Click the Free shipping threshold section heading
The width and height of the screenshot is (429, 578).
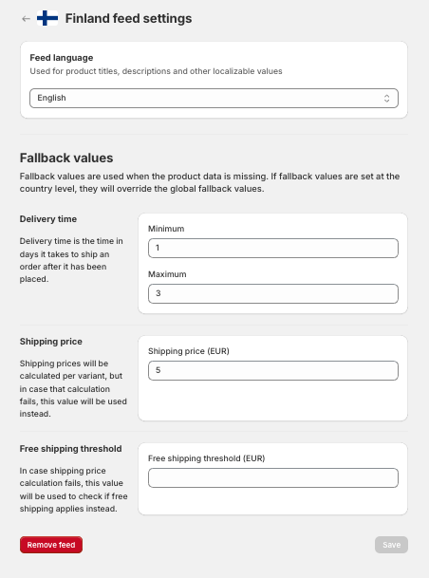(71, 449)
